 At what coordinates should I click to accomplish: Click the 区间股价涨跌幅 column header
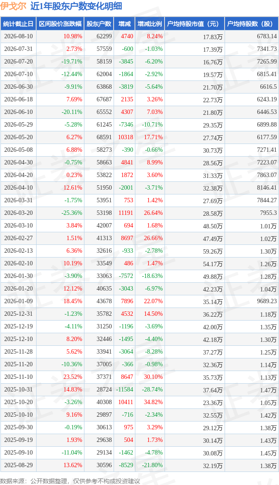click(x=60, y=24)
